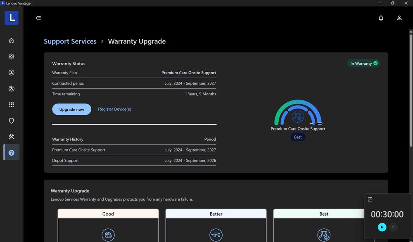This screenshot has height=242, width=413.
Task: Click Premium Care Onsite Support history row
Action: pos(134,150)
